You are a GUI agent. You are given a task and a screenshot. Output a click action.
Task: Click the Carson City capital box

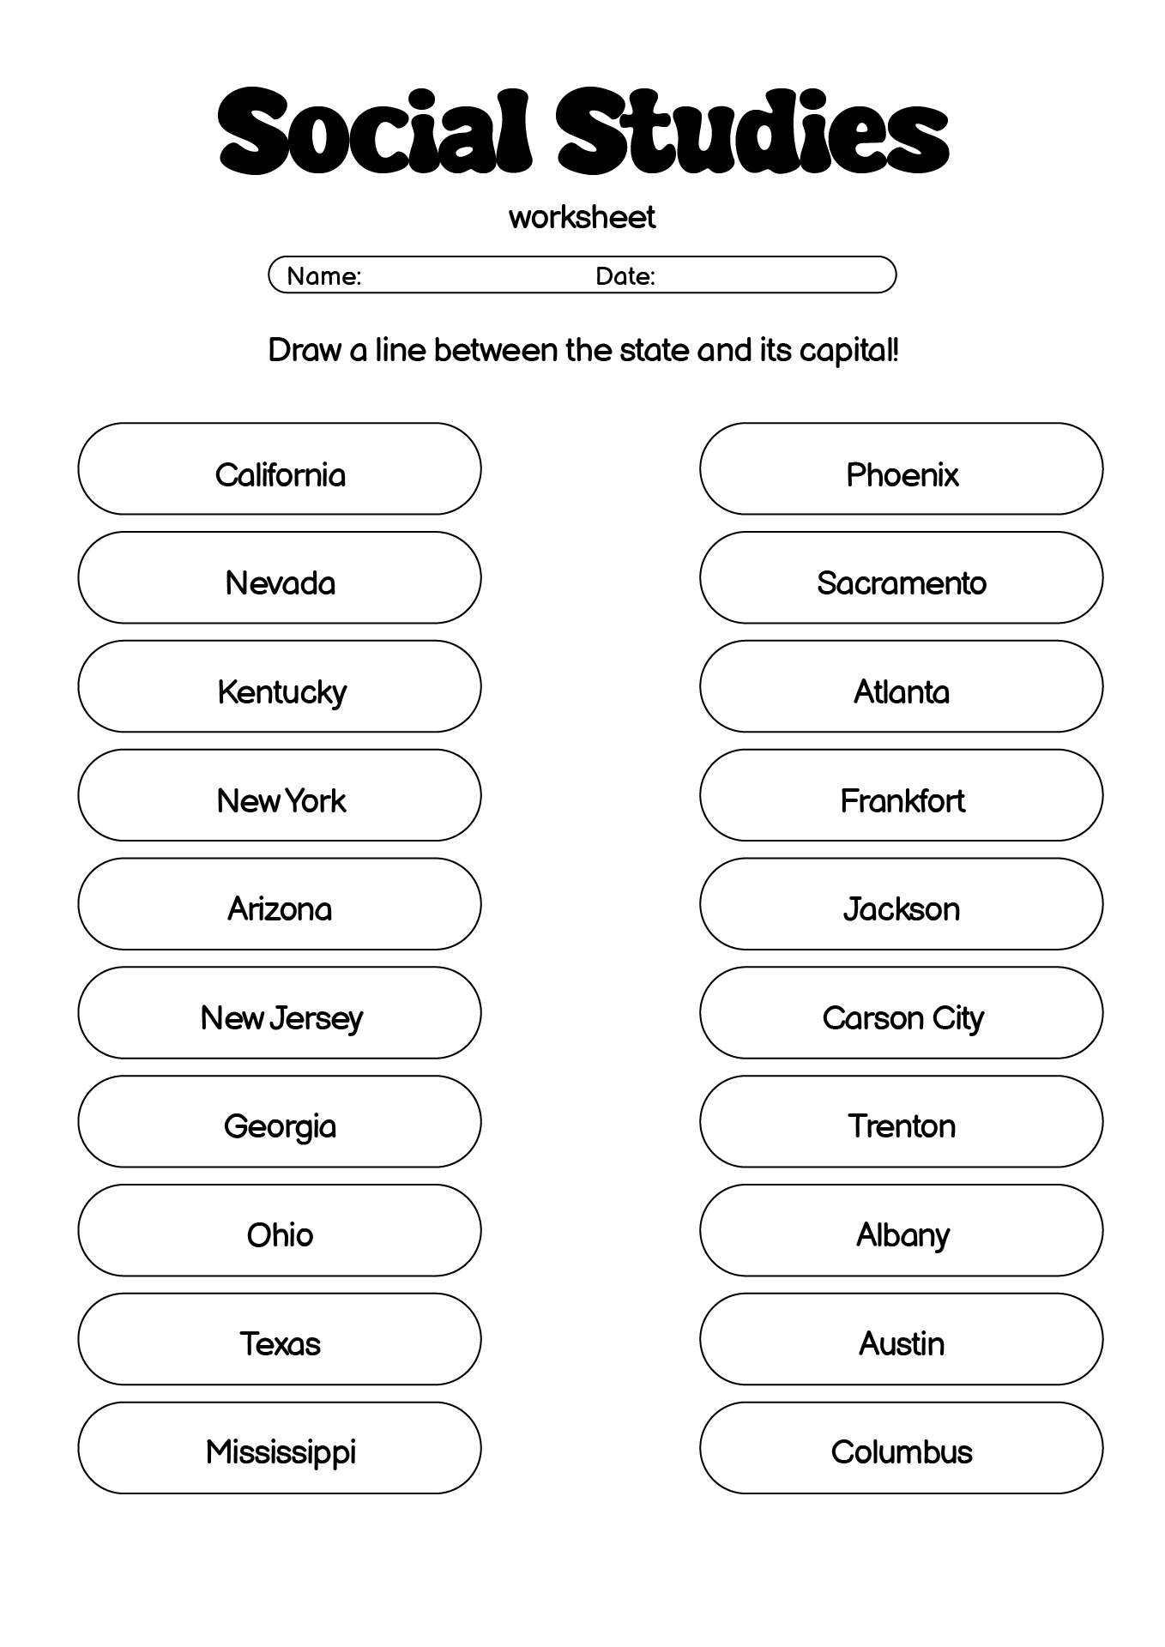click(901, 1013)
